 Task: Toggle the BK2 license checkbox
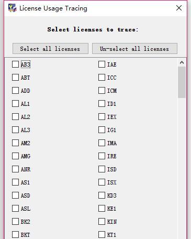(x=15, y=222)
